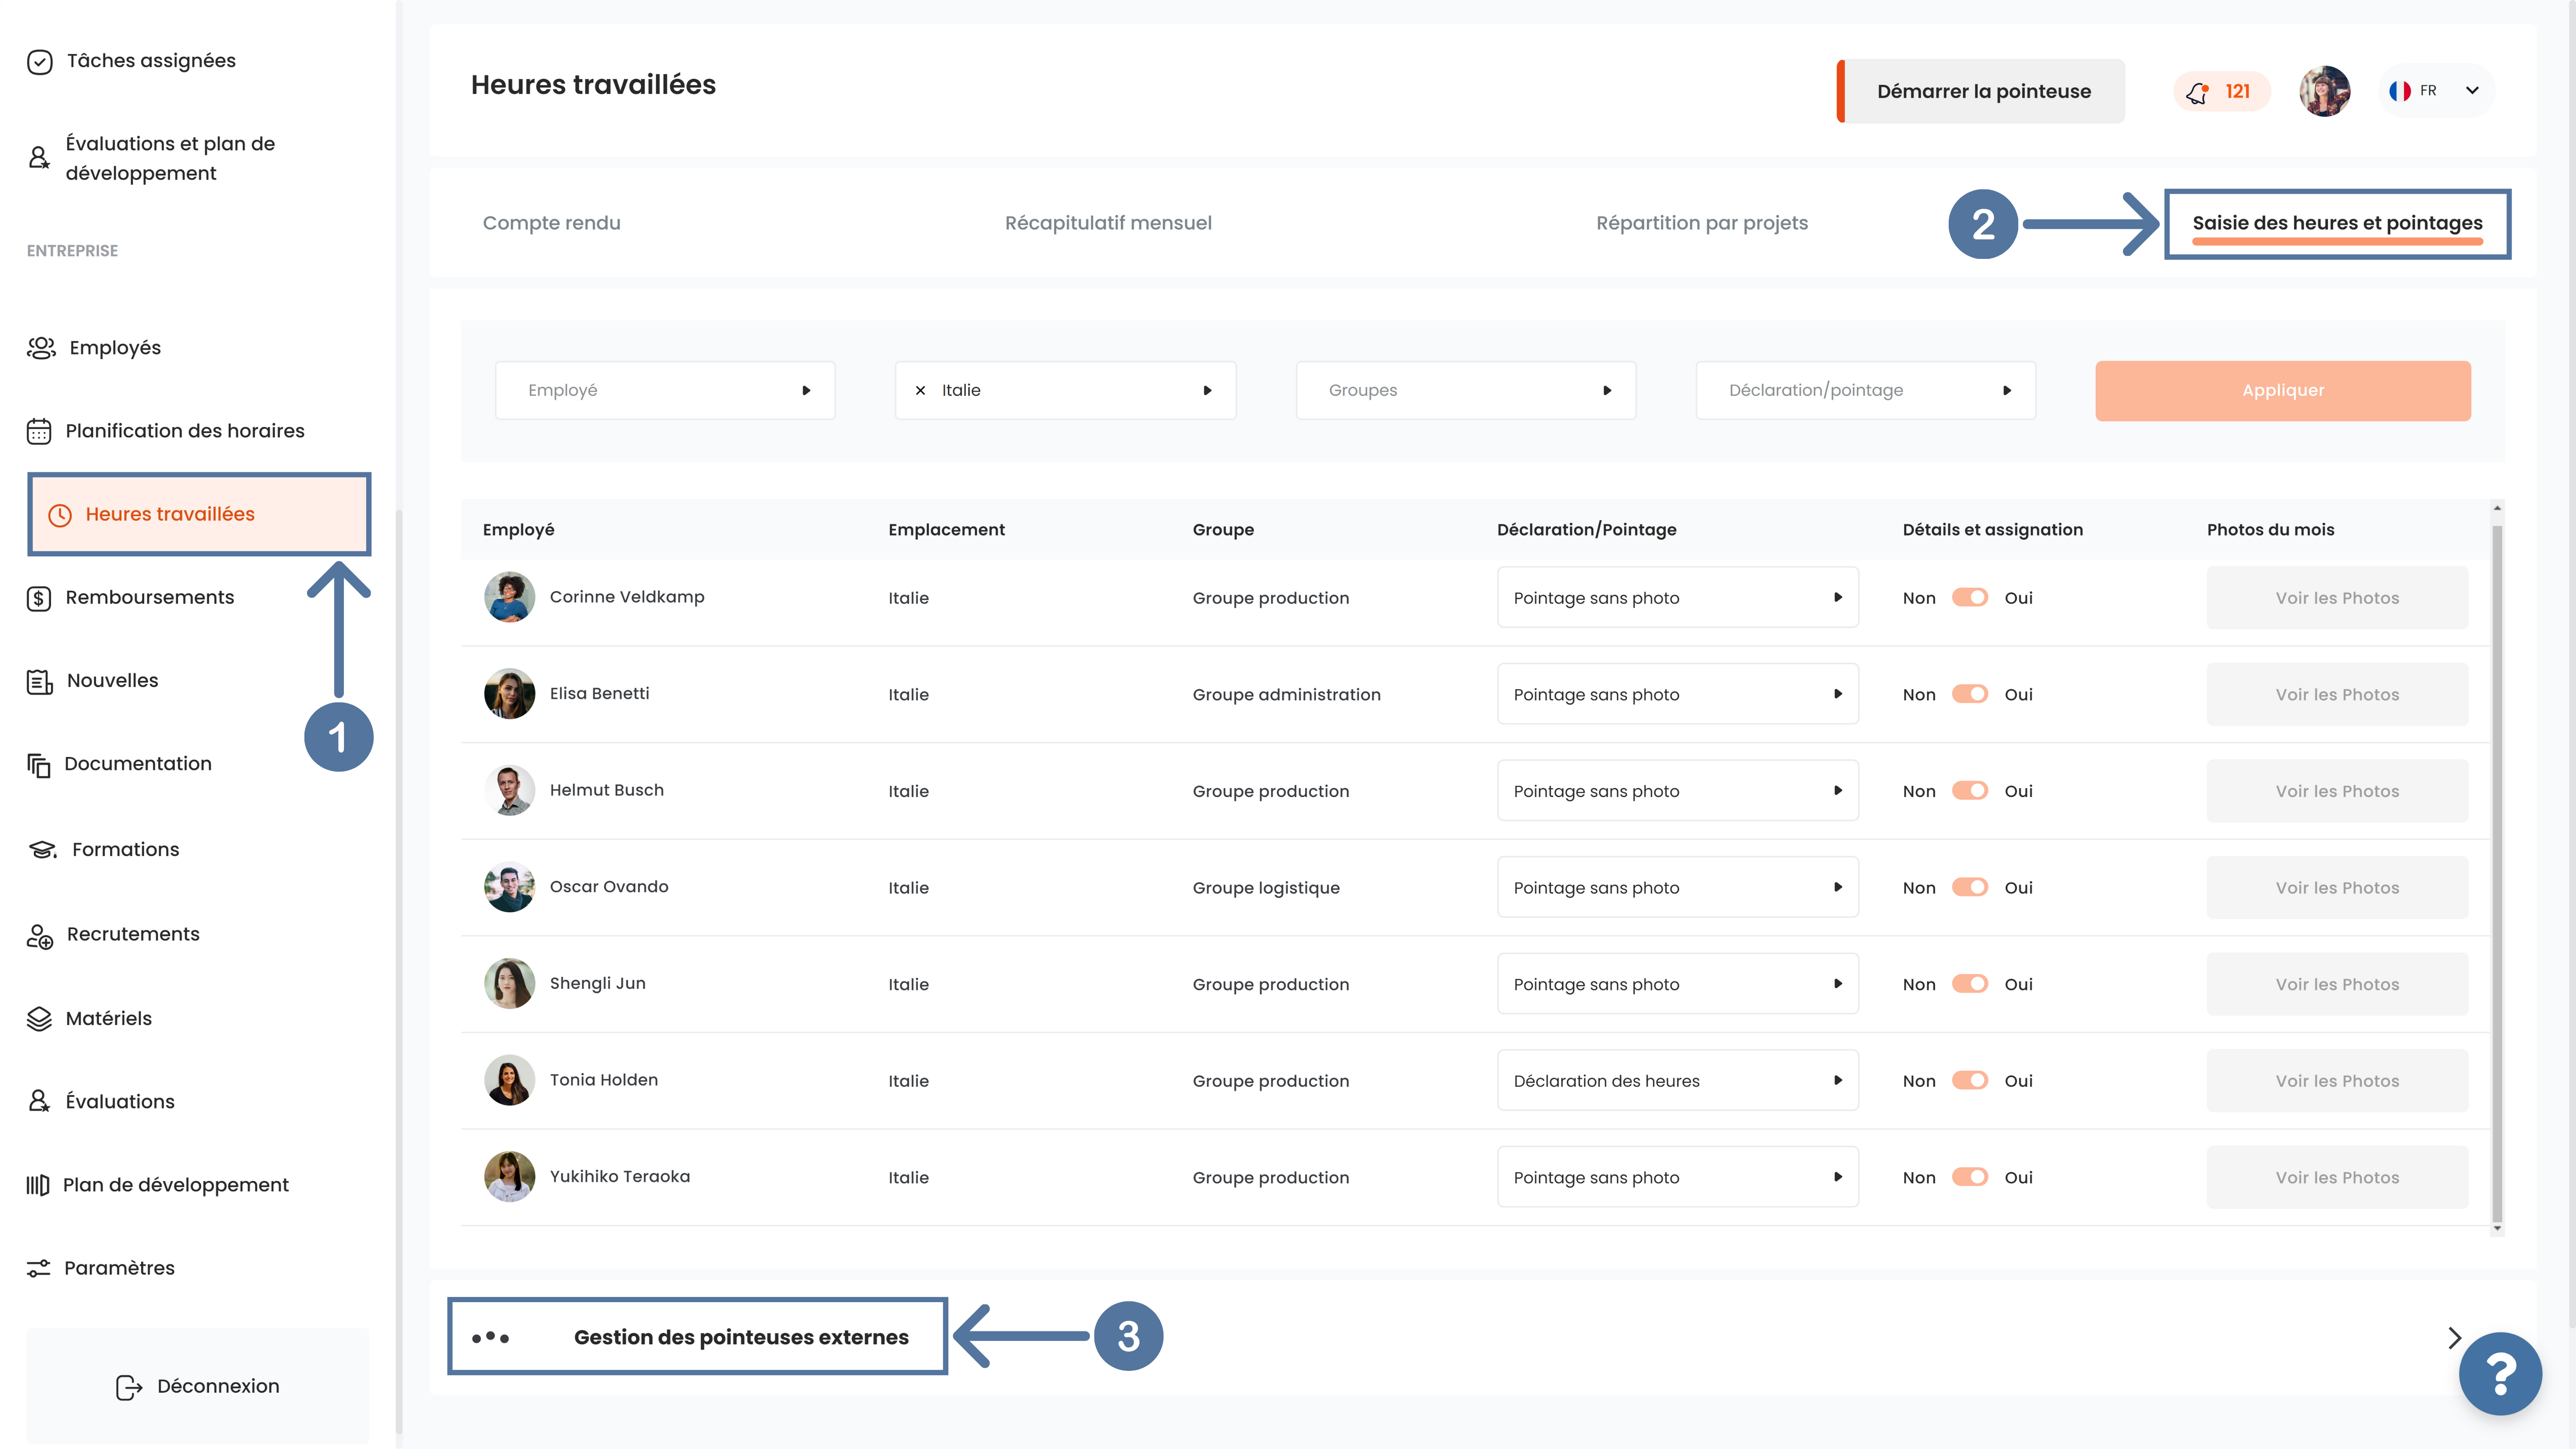
Task: Expand the FR language selector chevron
Action: [2472, 91]
